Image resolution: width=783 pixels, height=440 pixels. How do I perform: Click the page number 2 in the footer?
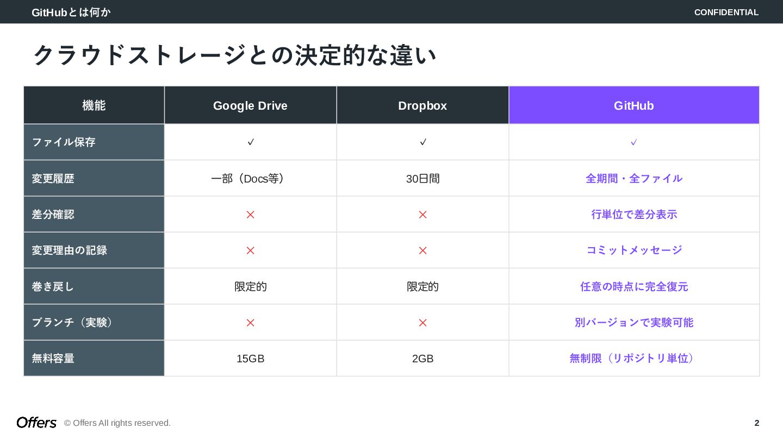pos(757,423)
